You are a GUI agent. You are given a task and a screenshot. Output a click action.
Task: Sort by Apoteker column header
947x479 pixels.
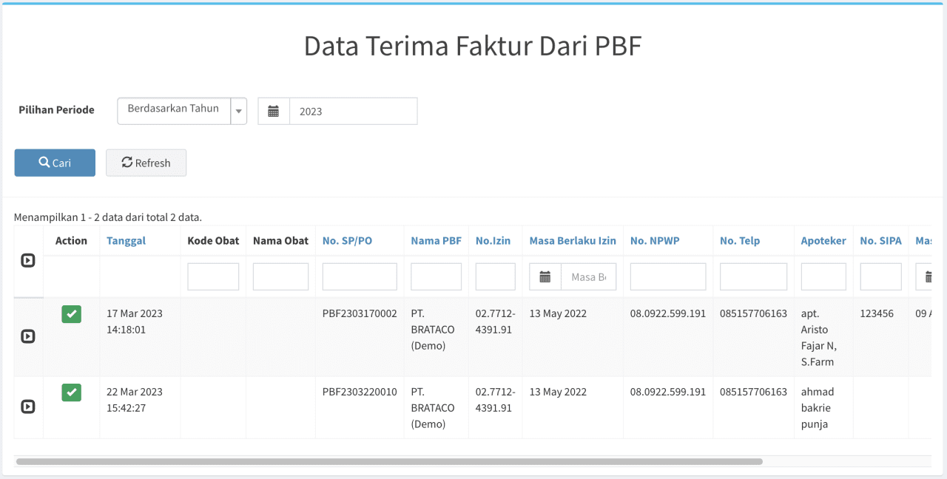823,240
